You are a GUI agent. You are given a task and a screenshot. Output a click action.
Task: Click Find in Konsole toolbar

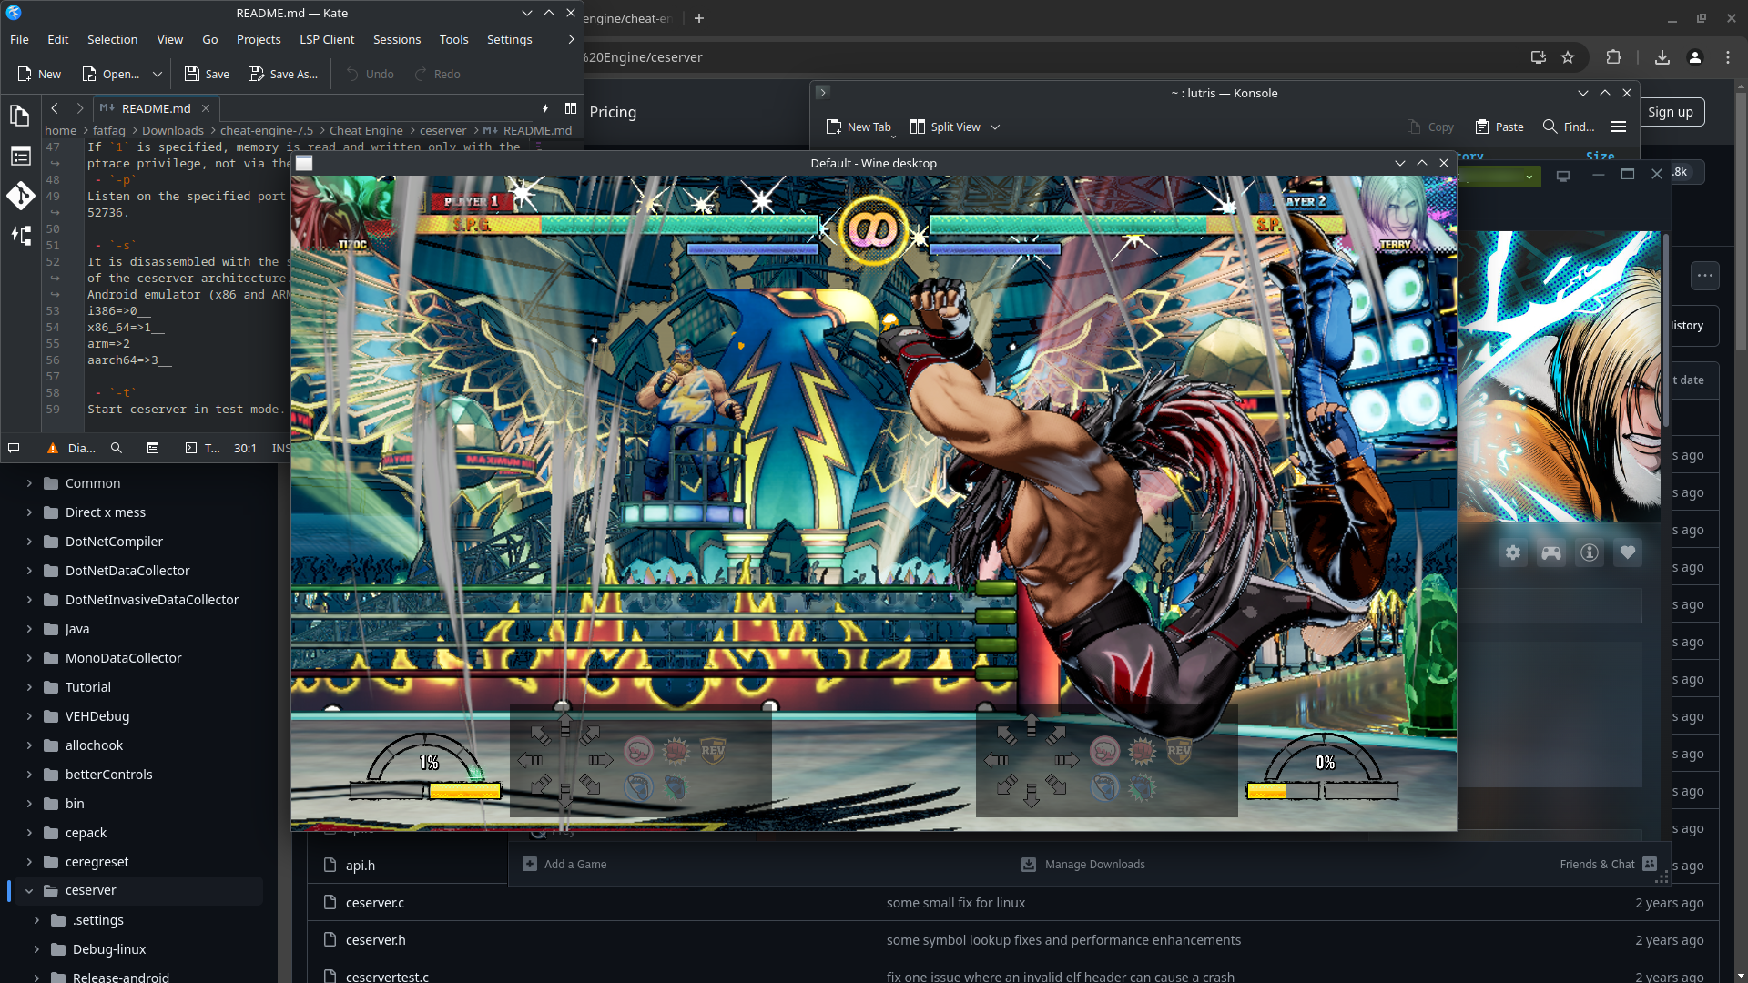point(1568,127)
